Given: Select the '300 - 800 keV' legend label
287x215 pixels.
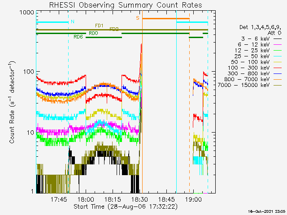Looking at the screenshot, I should pos(249,73).
